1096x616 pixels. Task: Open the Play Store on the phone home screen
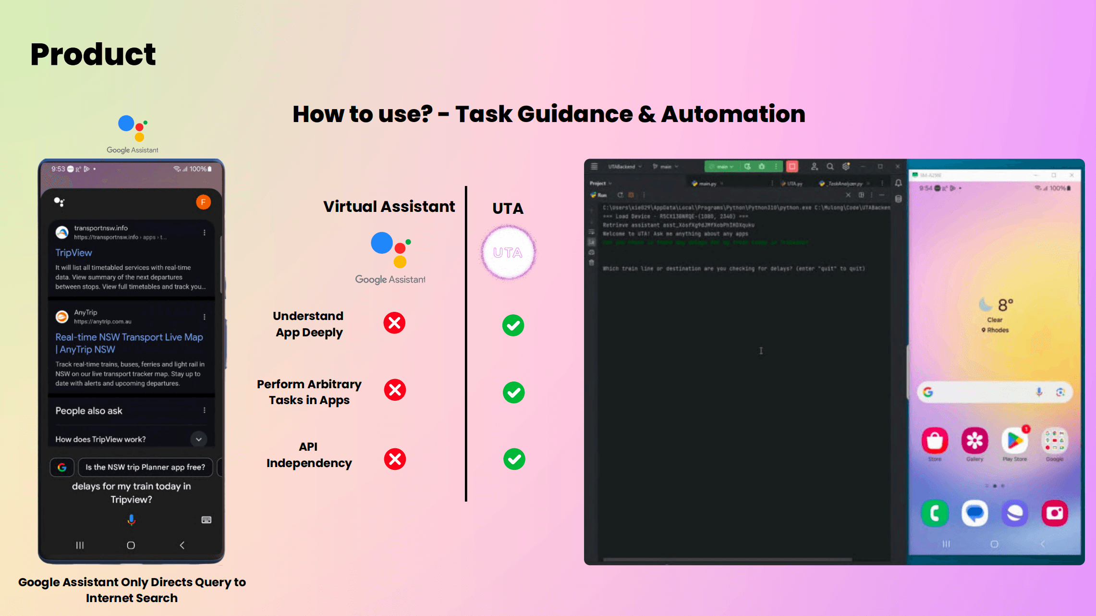tap(1015, 441)
